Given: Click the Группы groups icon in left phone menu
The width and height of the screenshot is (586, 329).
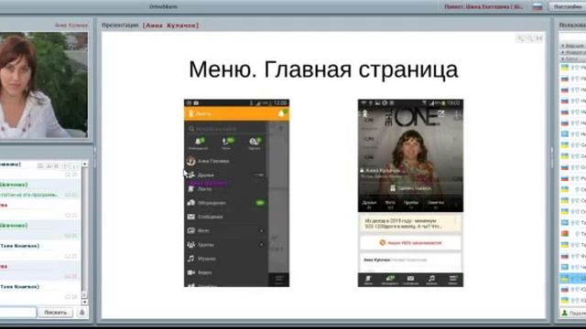Looking at the screenshot, I should pyautogui.click(x=191, y=245).
